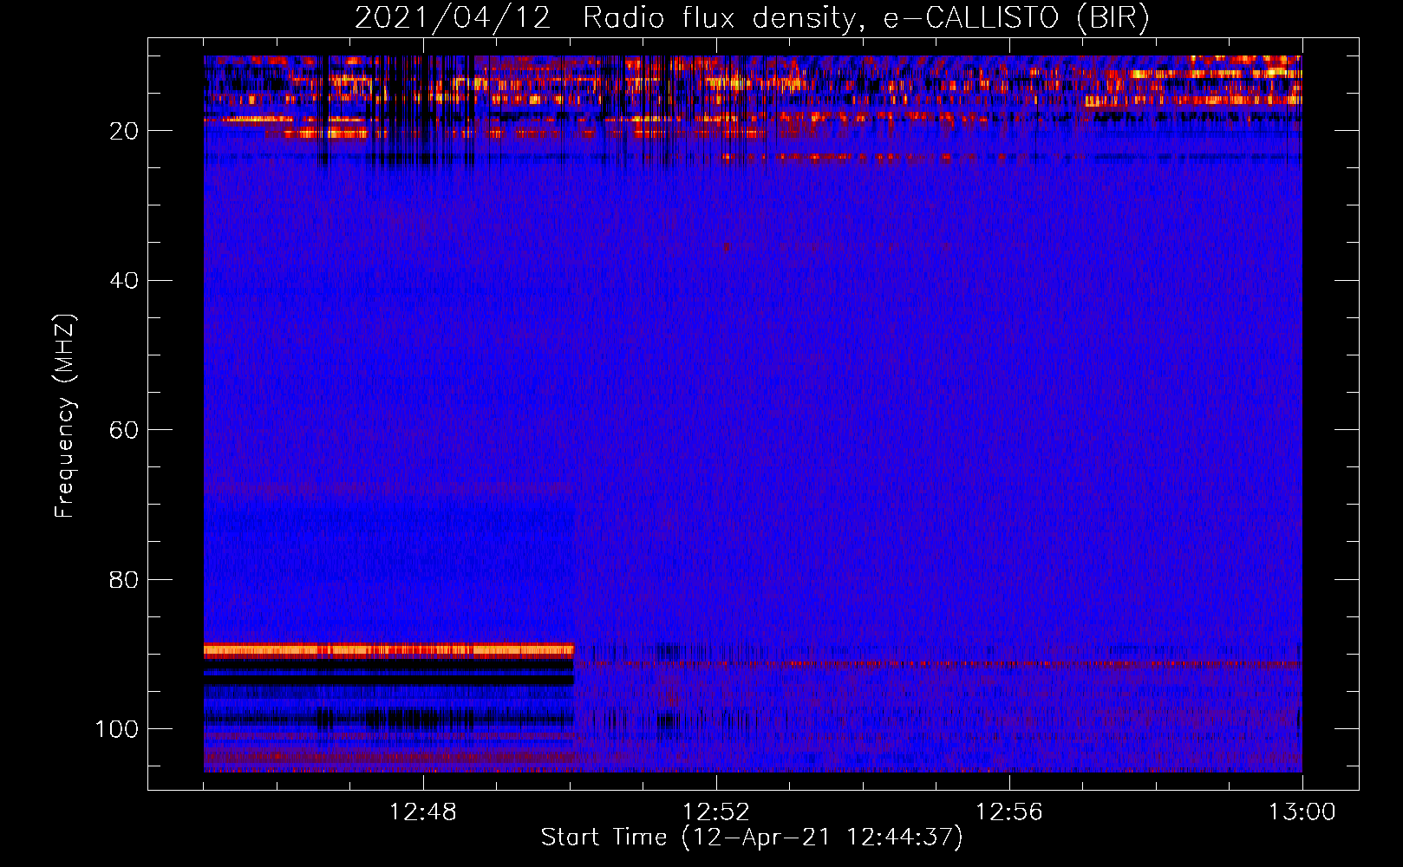
Task: Click the bright orange band near 90 MHz
Action: tap(388, 649)
